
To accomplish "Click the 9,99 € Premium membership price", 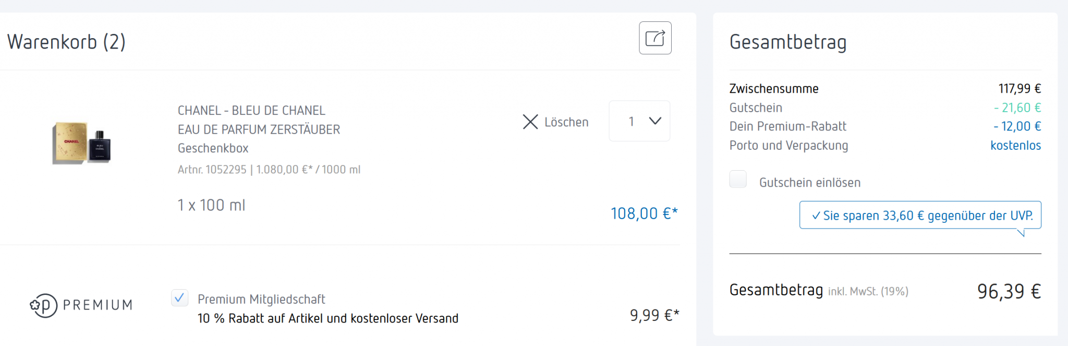I will [x=654, y=315].
